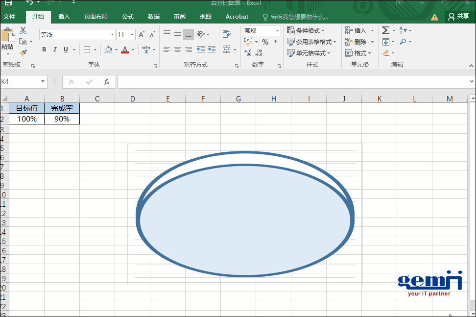Click the Save icon in title bar
The width and height of the screenshot is (476, 317).
click(x=8, y=3)
